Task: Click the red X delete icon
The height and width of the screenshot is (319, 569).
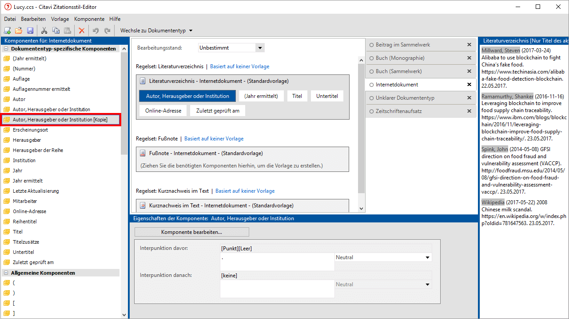Action: point(81,31)
